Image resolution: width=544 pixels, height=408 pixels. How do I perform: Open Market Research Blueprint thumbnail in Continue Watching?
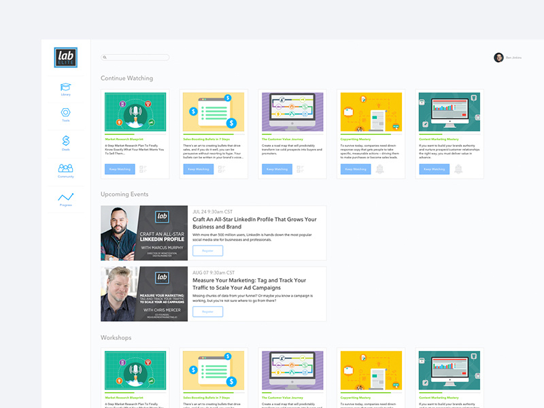[x=135, y=112]
